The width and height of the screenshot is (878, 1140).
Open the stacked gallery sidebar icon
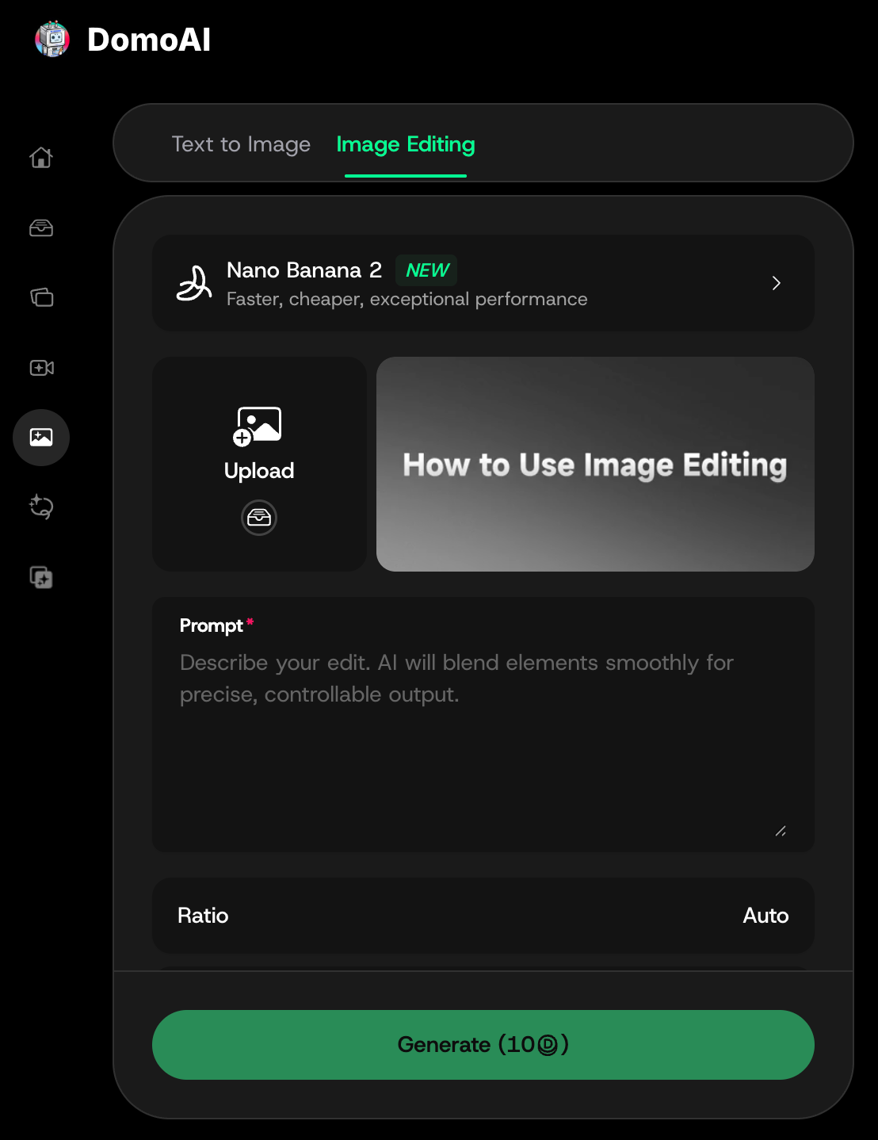(x=41, y=297)
